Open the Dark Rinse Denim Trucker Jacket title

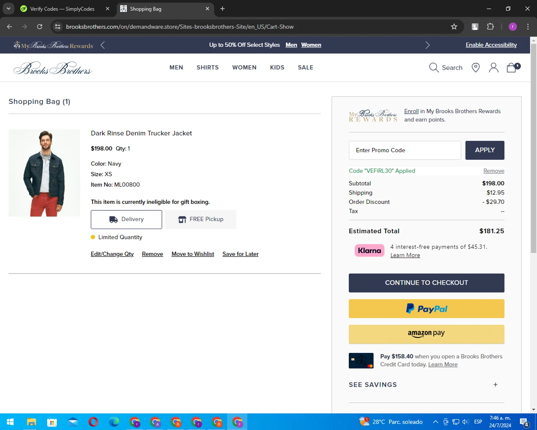[x=141, y=133]
